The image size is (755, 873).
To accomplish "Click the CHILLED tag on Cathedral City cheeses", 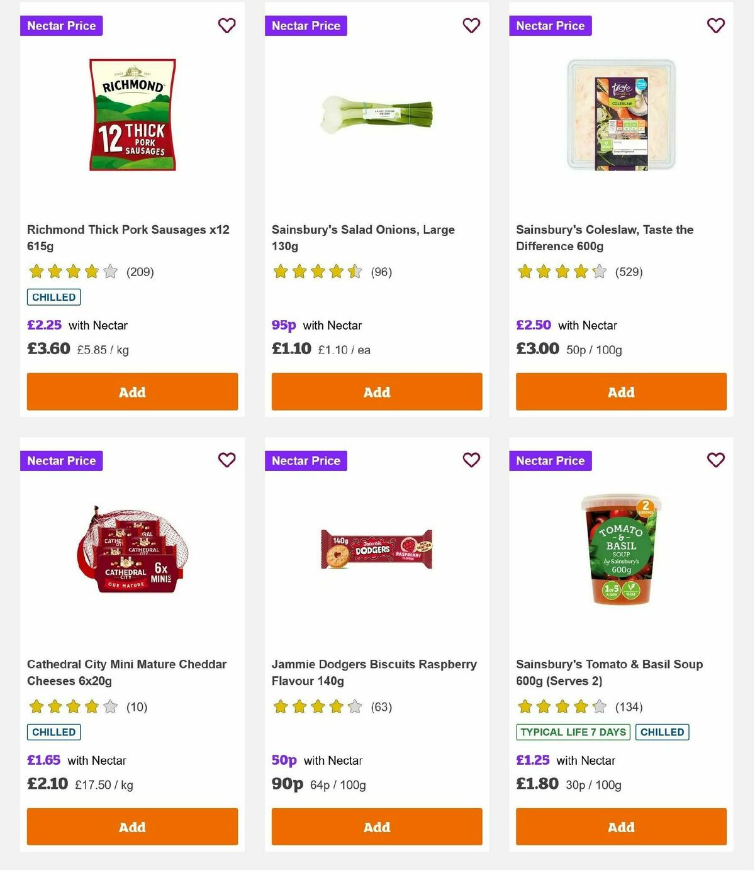I will coord(53,732).
